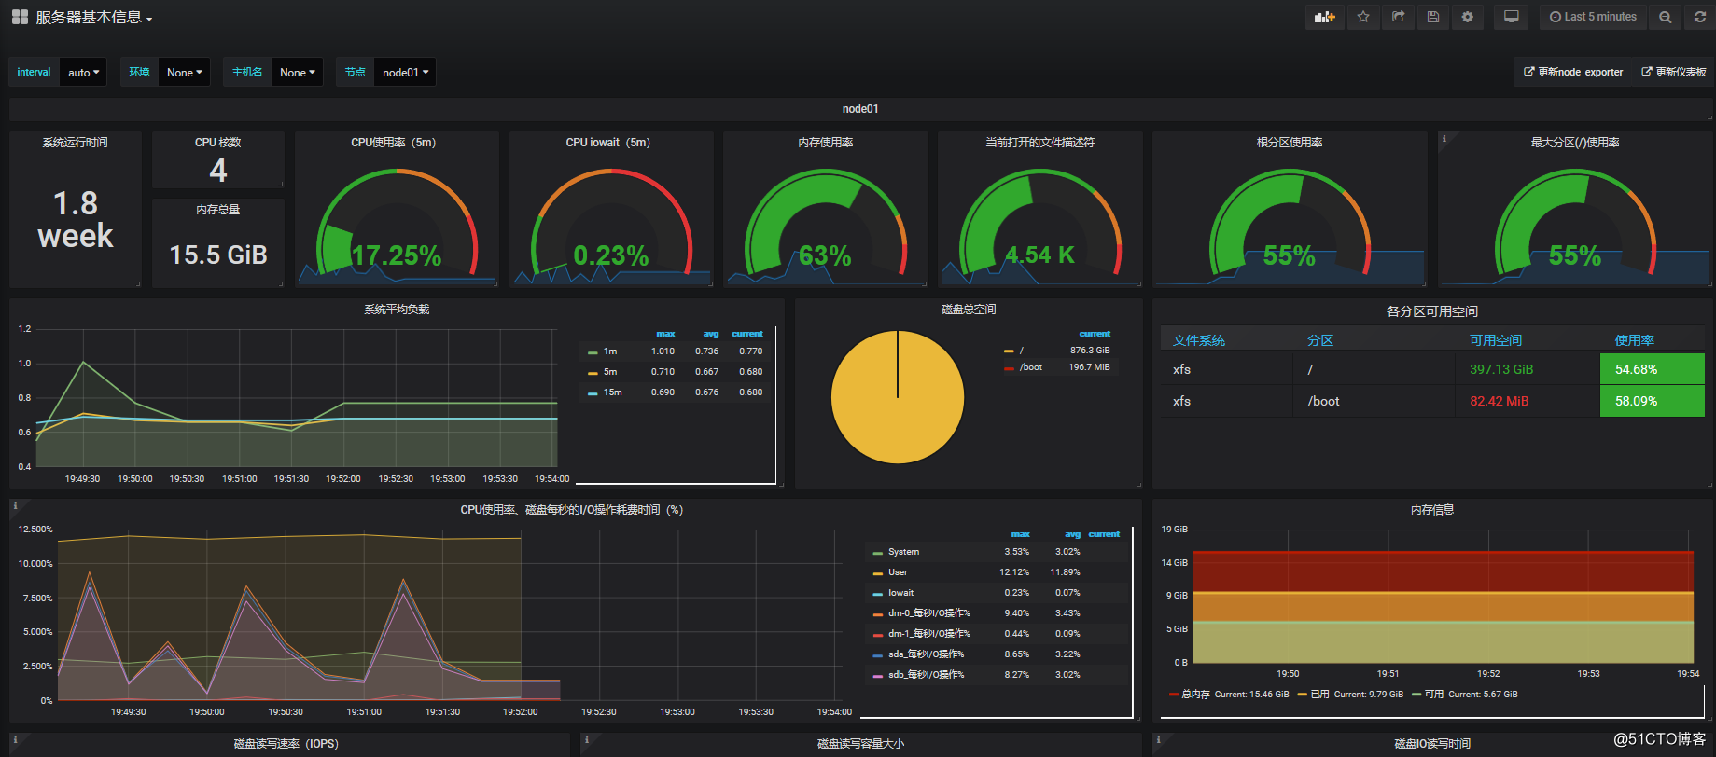
Task: Open the CPU使用率（5m） panel title menu
Action: pos(394,143)
